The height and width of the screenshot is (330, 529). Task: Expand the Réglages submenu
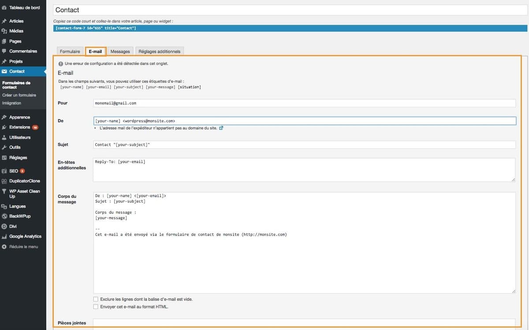pyautogui.click(x=19, y=157)
